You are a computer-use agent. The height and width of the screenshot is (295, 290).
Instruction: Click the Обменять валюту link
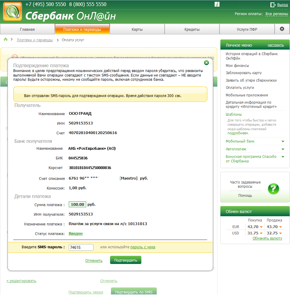[267, 238]
